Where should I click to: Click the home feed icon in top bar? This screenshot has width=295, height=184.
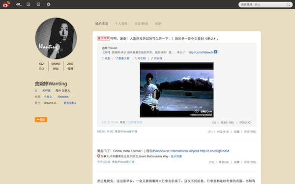(x=19, y=4)
